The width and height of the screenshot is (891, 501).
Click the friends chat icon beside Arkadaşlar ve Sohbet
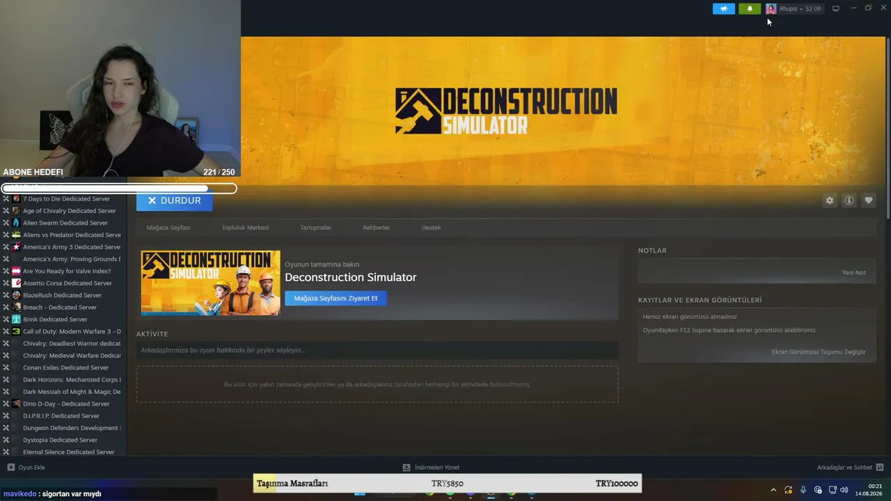880,468
